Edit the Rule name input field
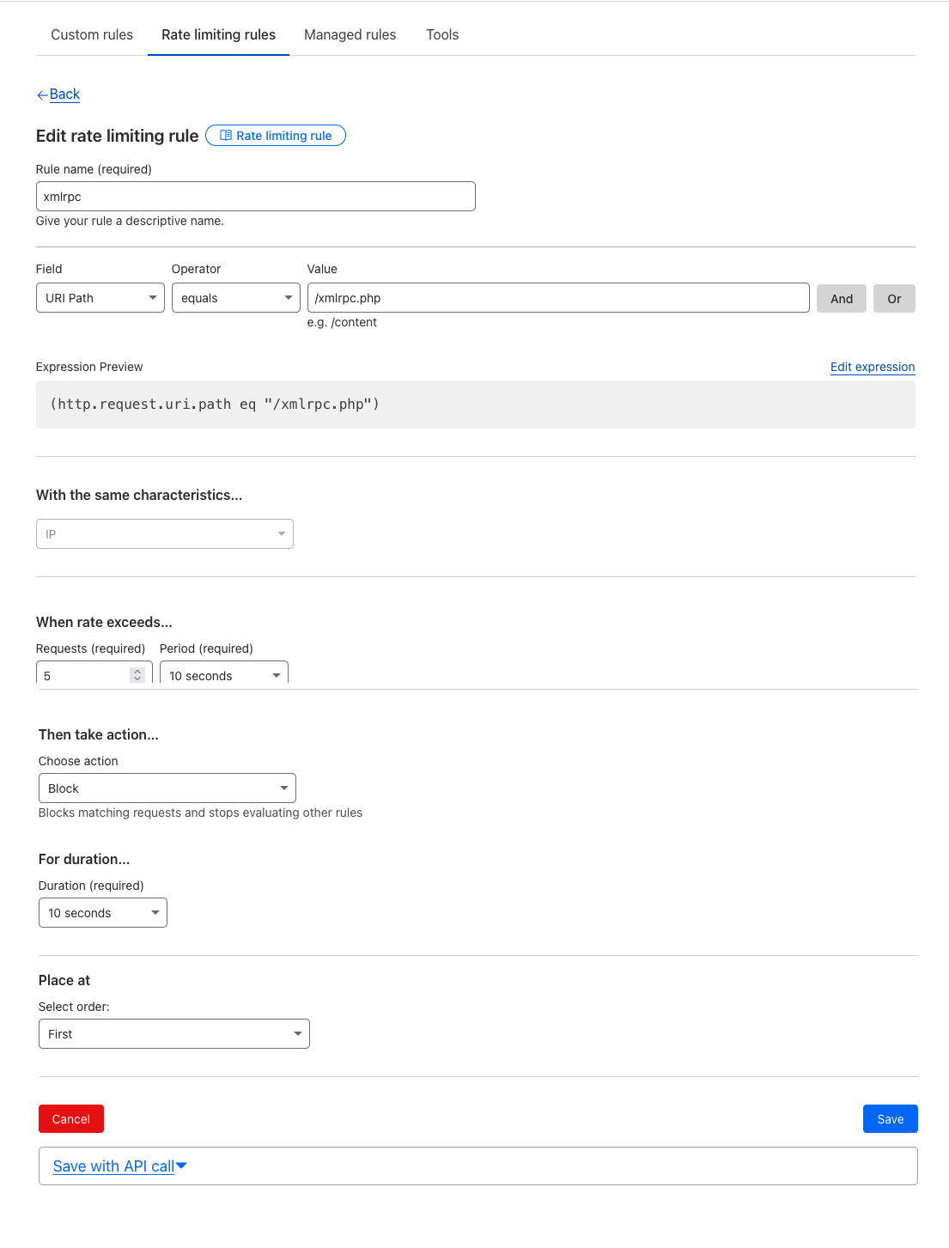Viewport: 949px width, 1248px height. click(x=255, y=197)
